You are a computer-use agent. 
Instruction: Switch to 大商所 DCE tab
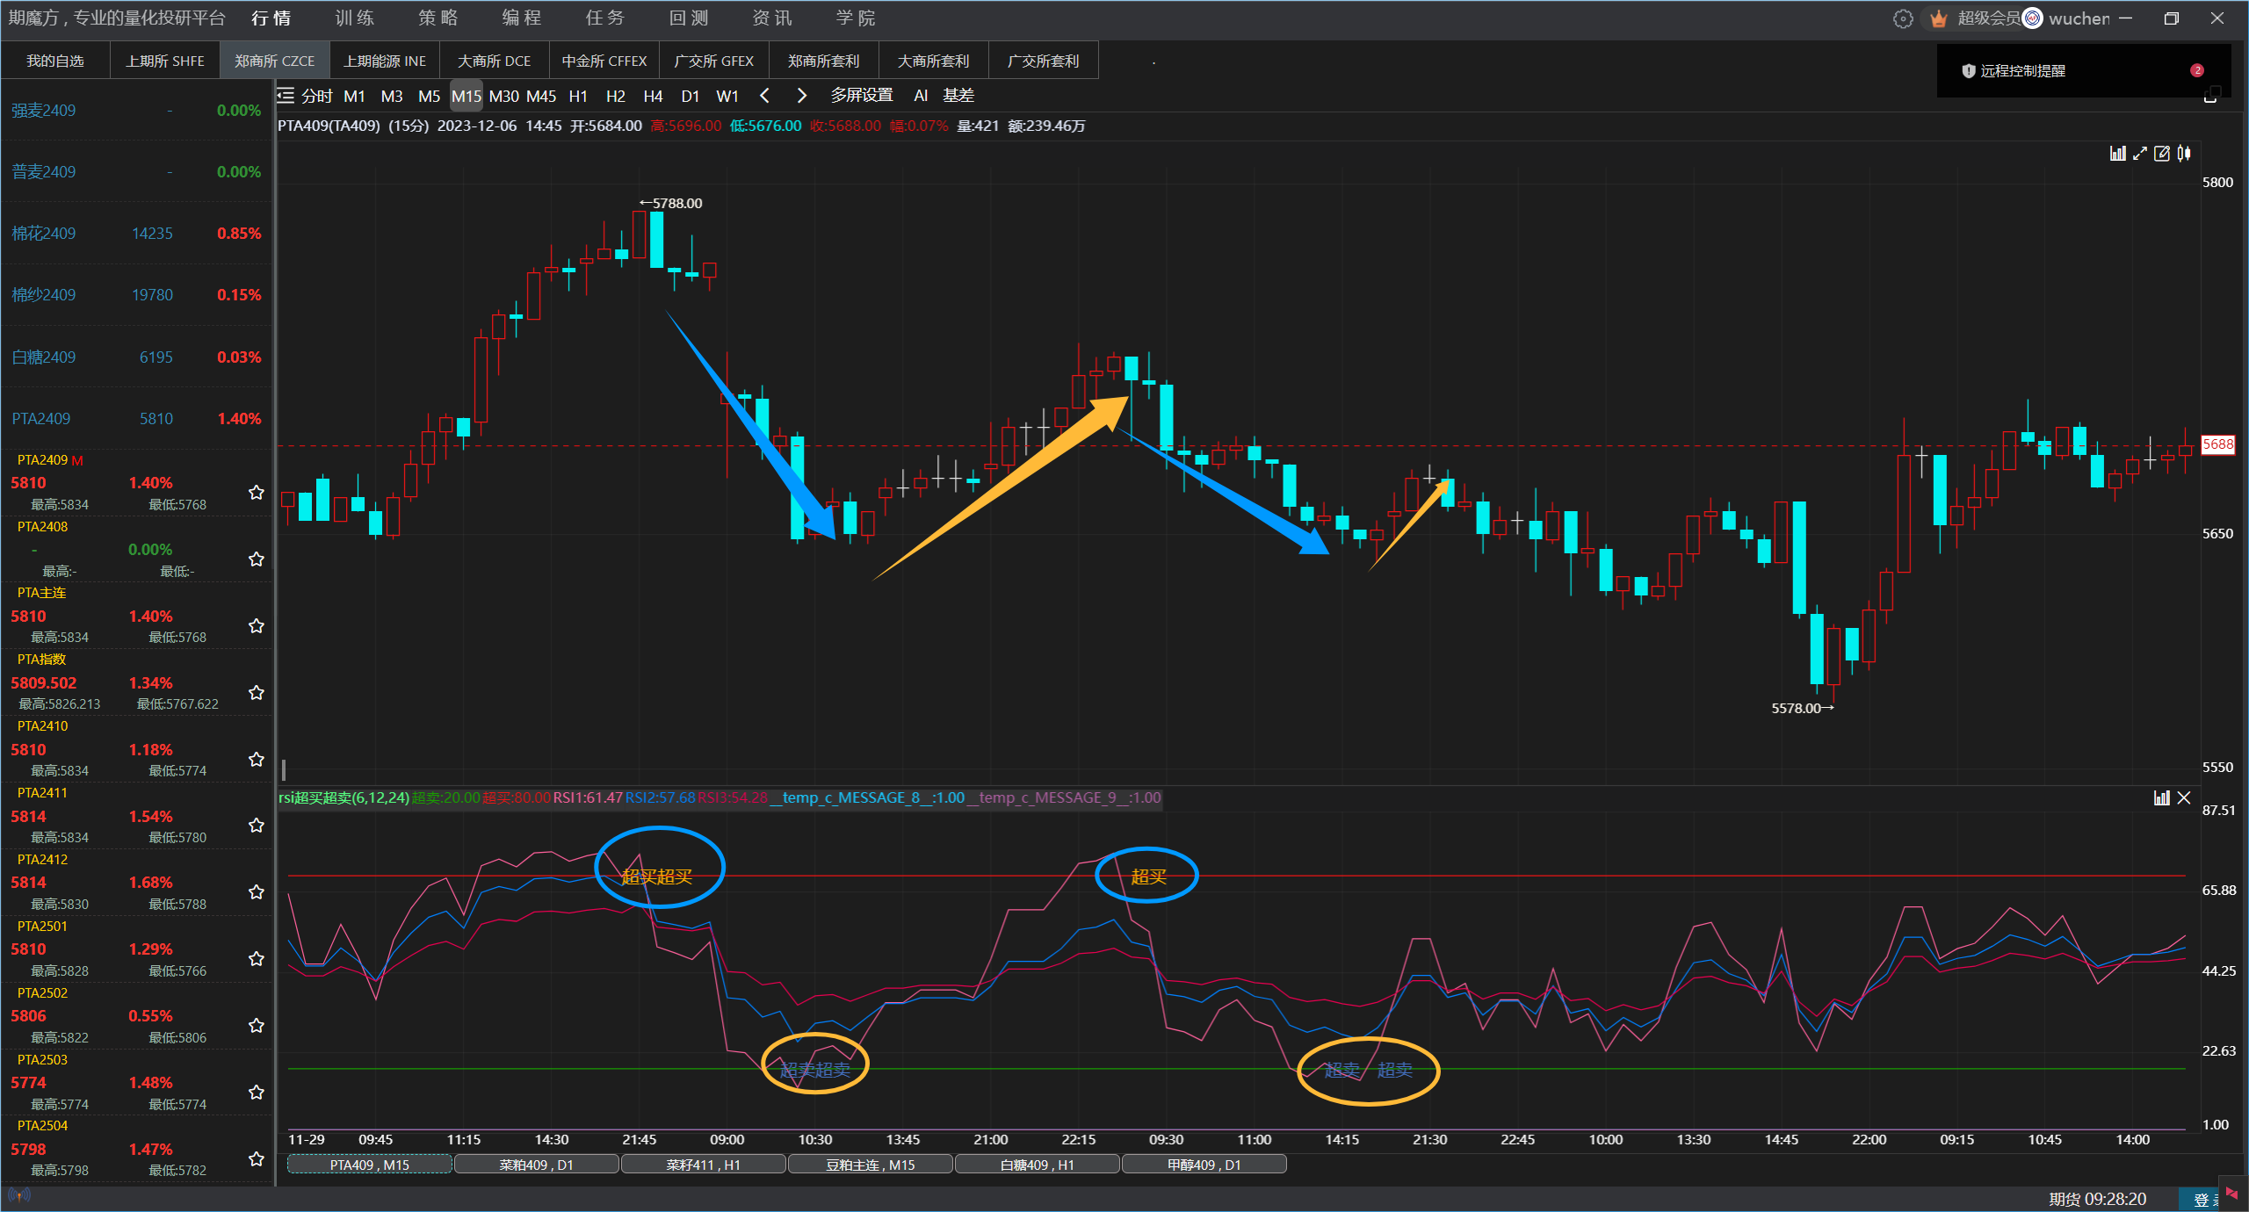(x=495, y=61)
